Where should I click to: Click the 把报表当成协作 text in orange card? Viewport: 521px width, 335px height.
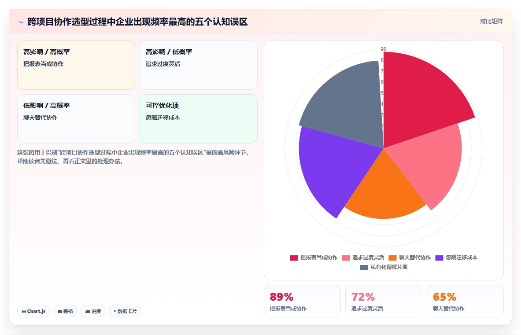[x=43, y=64]
